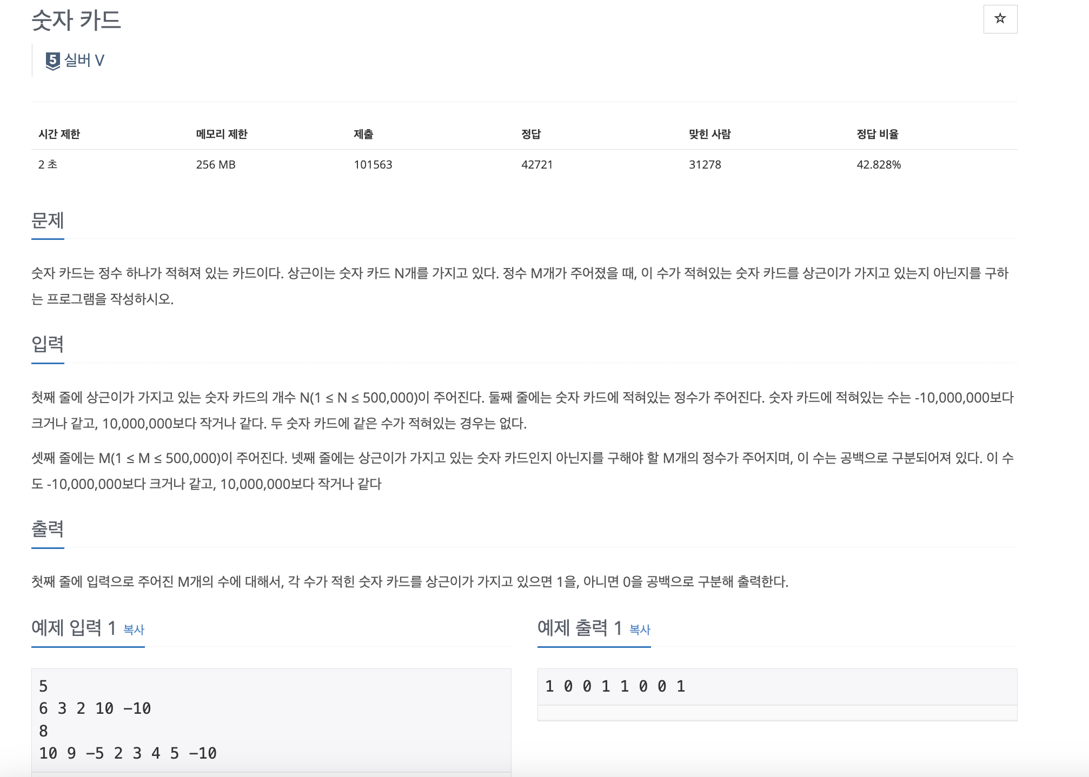
Task: Click the sample output code block
Action: tap(776, 687)
